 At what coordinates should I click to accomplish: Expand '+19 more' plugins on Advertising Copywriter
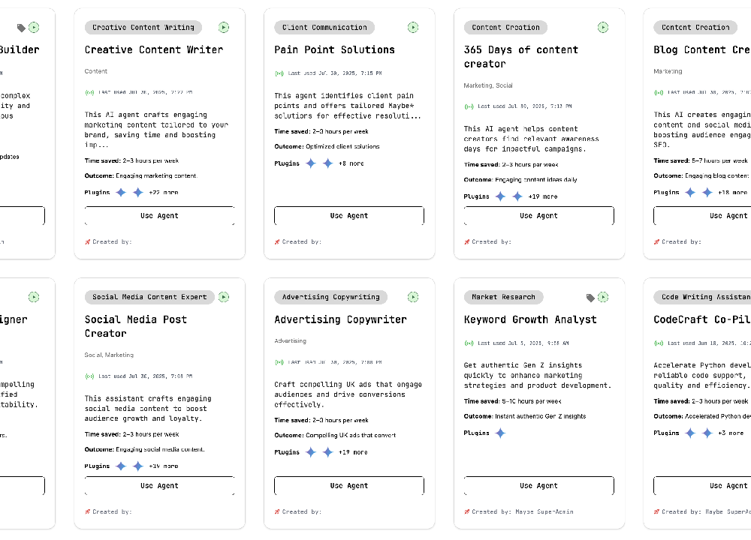[353, 452]
